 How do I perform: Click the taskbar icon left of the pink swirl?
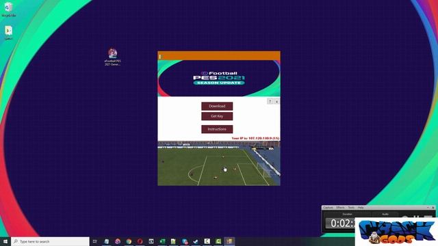tap(107, 241)
